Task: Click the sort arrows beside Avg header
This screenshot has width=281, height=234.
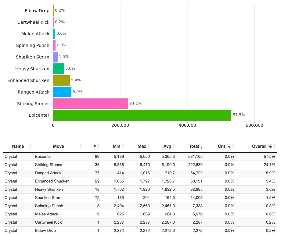Action: point(173,146)
